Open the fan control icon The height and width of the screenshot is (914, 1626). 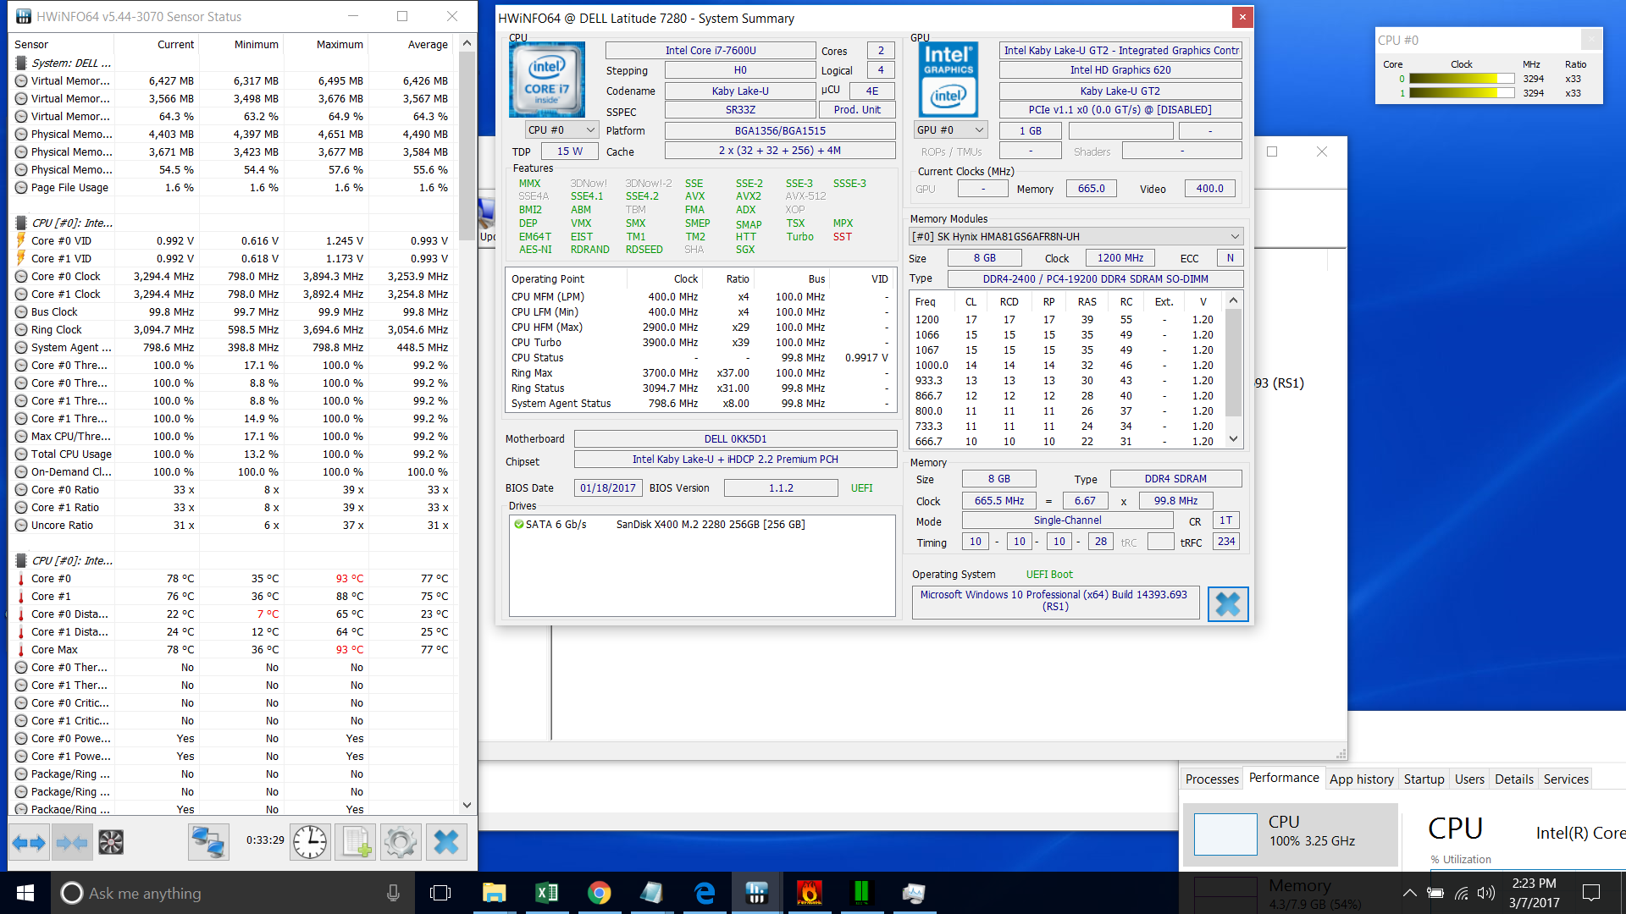[111, 842]
